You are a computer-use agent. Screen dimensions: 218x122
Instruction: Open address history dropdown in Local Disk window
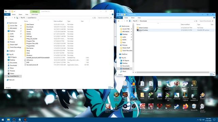93,18
